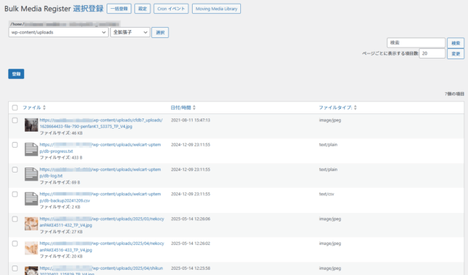Click the 選択 button beside extension dropdown
The image size is (468, 275).
160,32
